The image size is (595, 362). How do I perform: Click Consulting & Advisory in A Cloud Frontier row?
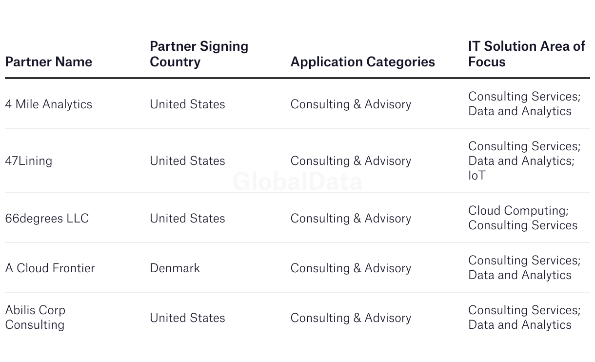coord(351,268)
